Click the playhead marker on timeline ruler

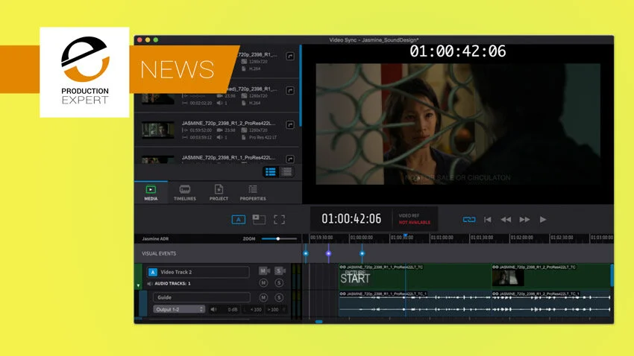[405, 235]
